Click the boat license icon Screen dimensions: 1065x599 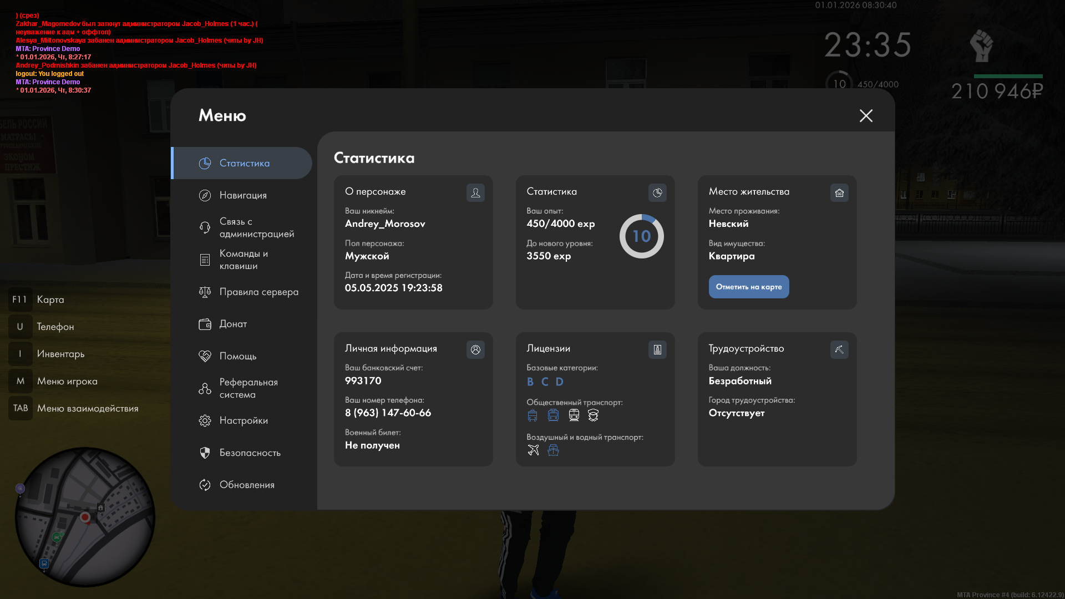553,450
